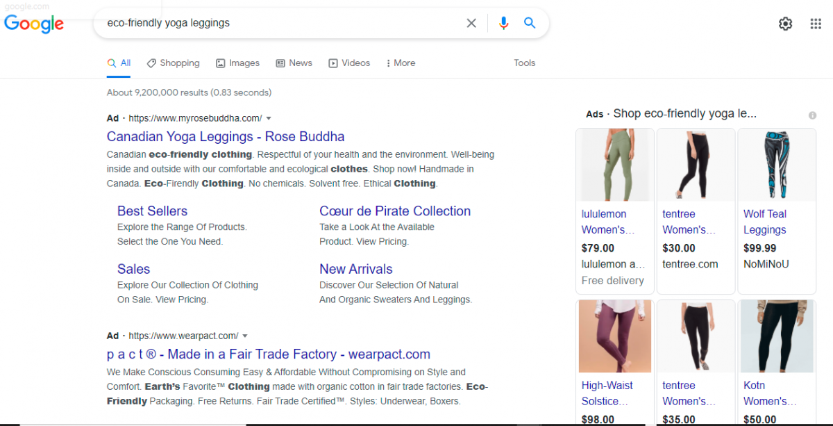This screenshot has width=833, height=426.
Task: Click the Wolf Teal Leggings thumbnail
Action: pyautogui.click(x=777, y=165)
